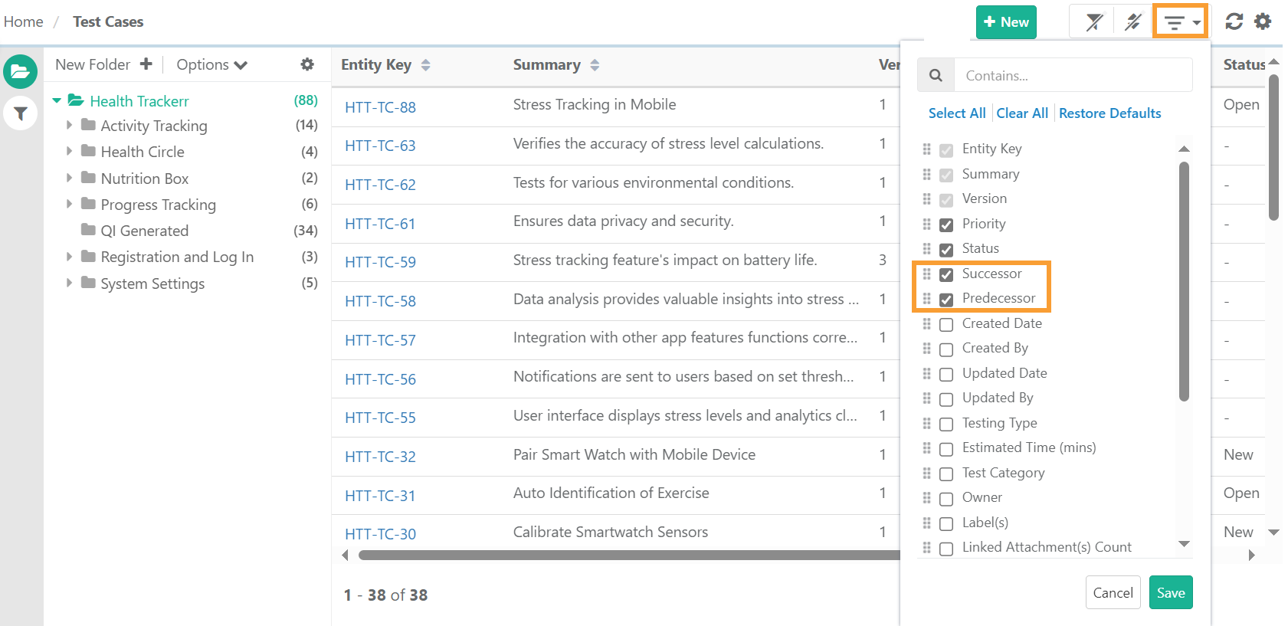Check the Created Date column checkbox
This screenshot has height=626, width=1288.
[946, 324]
